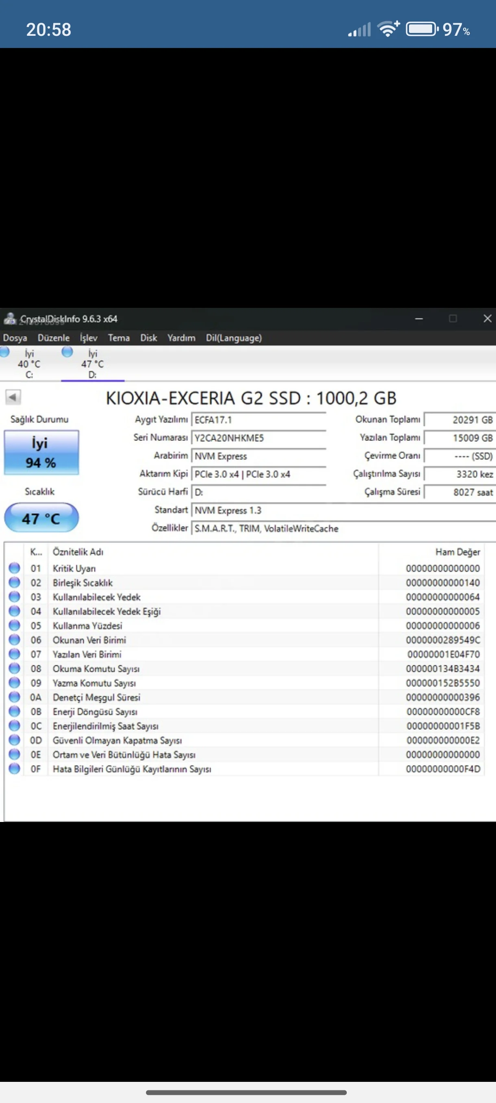Switch to the C: drive tab

[29, 364]
